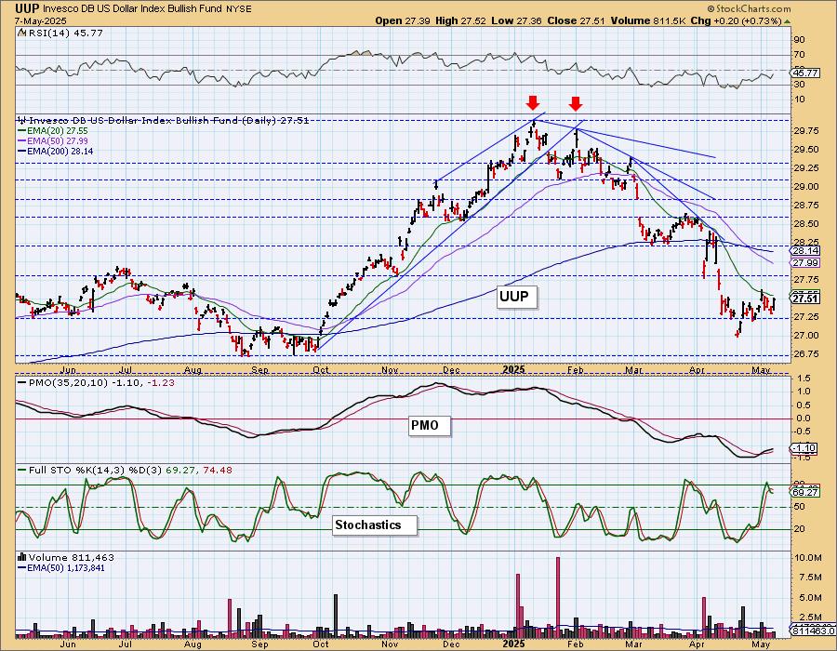
Task: Click the PMO(35,20,10) -1.10, -1.23 legend
Action: point(101,382)
